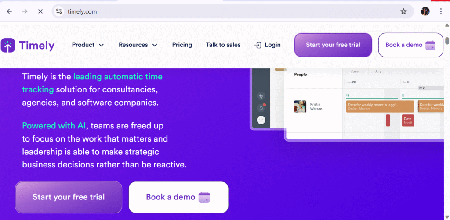Screen dimensions: 450x220
Task: Select the red 'Date' meeting block
Action: click(408, 121)
